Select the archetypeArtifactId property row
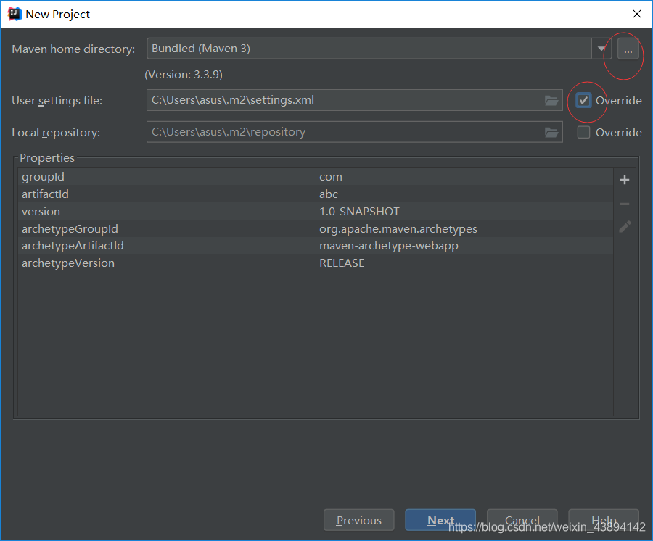The width and height of the screenshot is (653, 541). point(316,246)
